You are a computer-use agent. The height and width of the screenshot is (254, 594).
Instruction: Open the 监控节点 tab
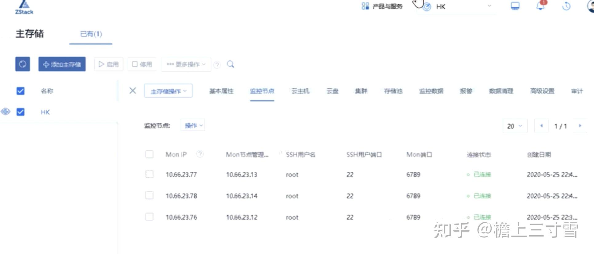(x=262, y=91)
